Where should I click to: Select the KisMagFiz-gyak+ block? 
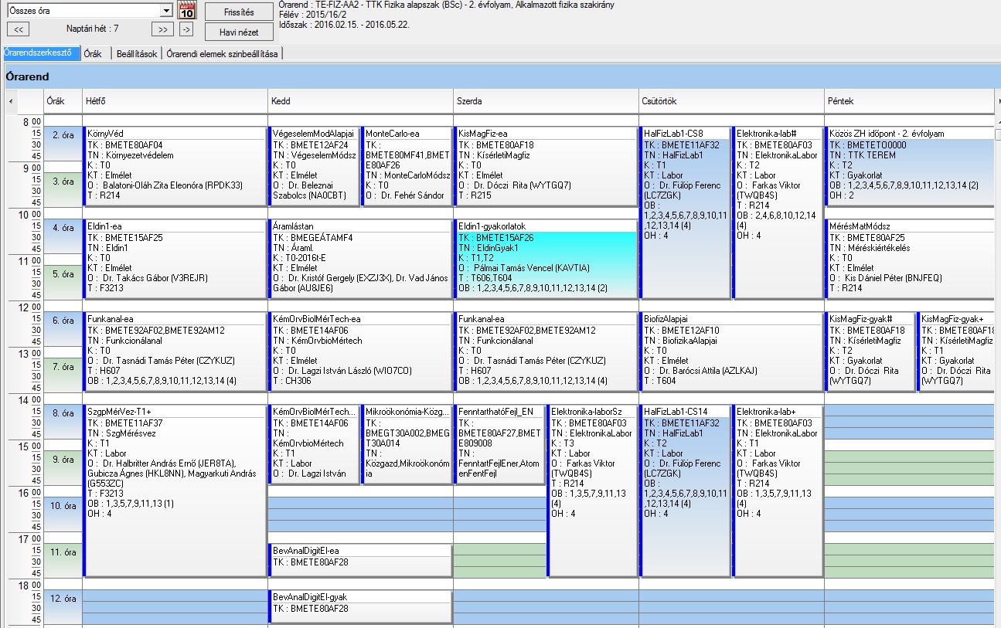(x=955, y=351)
